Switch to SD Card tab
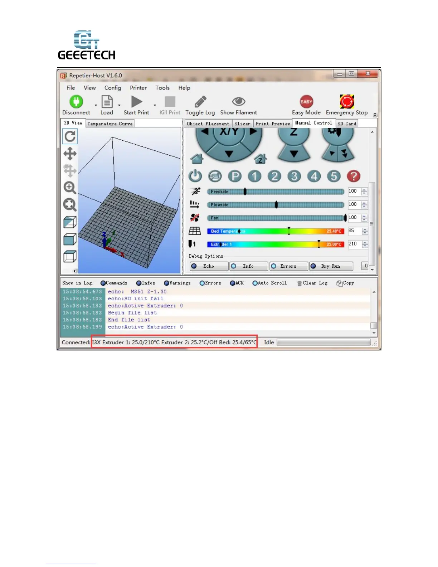 click(x=347, y=123)
